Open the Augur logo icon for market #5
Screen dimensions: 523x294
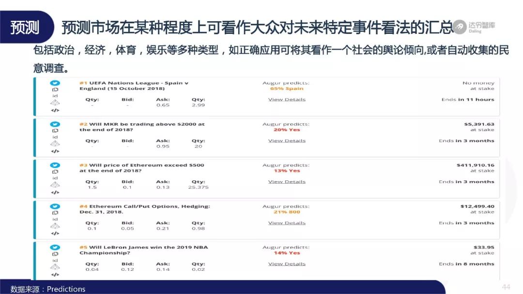pyautogui.click(x=55, y=267)
